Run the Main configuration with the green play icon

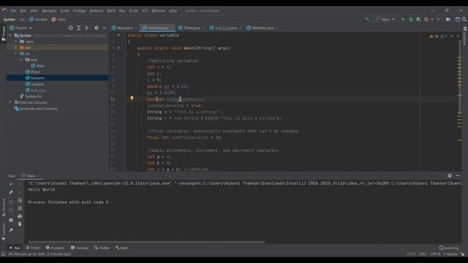[403, 20]
